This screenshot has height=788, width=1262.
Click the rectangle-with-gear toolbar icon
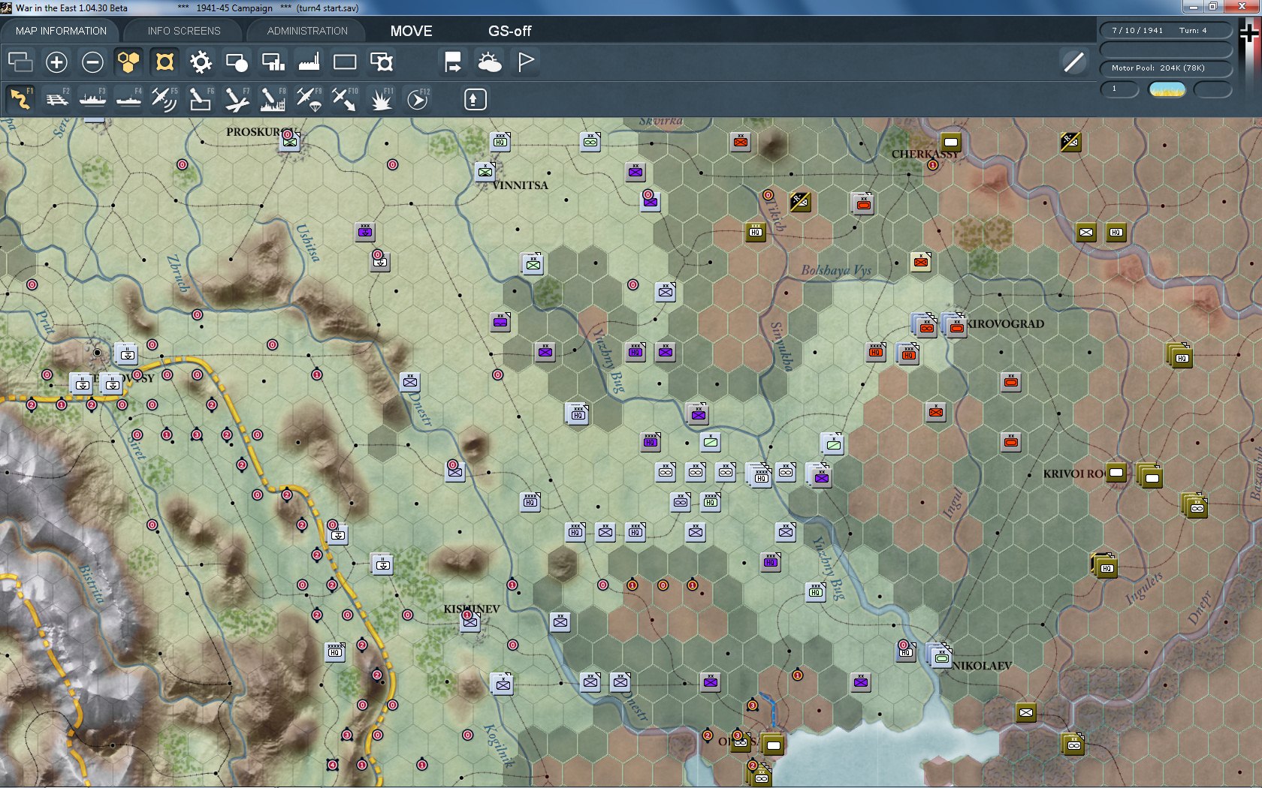pos(382,62)
